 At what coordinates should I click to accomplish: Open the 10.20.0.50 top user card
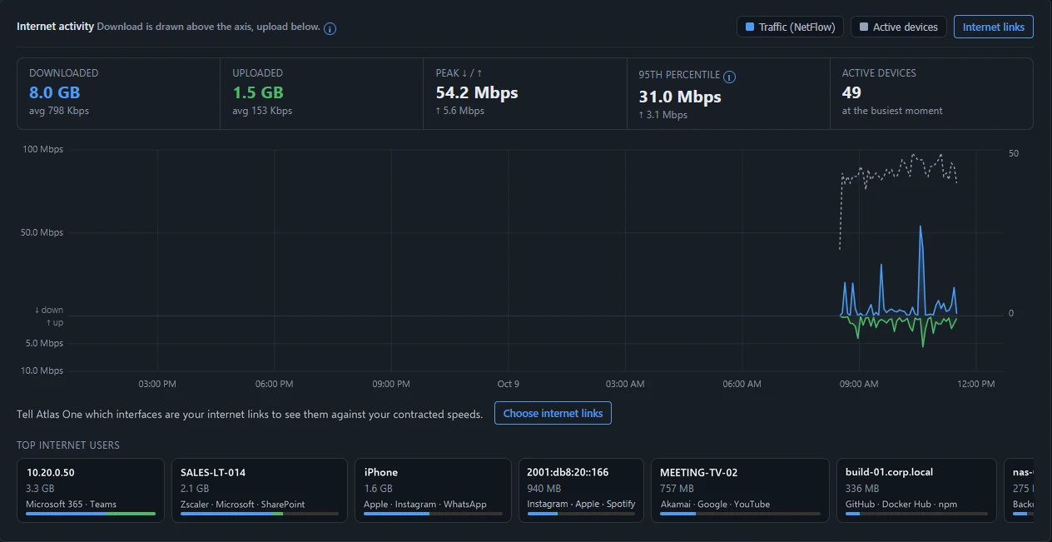click(x=91, y=490)
